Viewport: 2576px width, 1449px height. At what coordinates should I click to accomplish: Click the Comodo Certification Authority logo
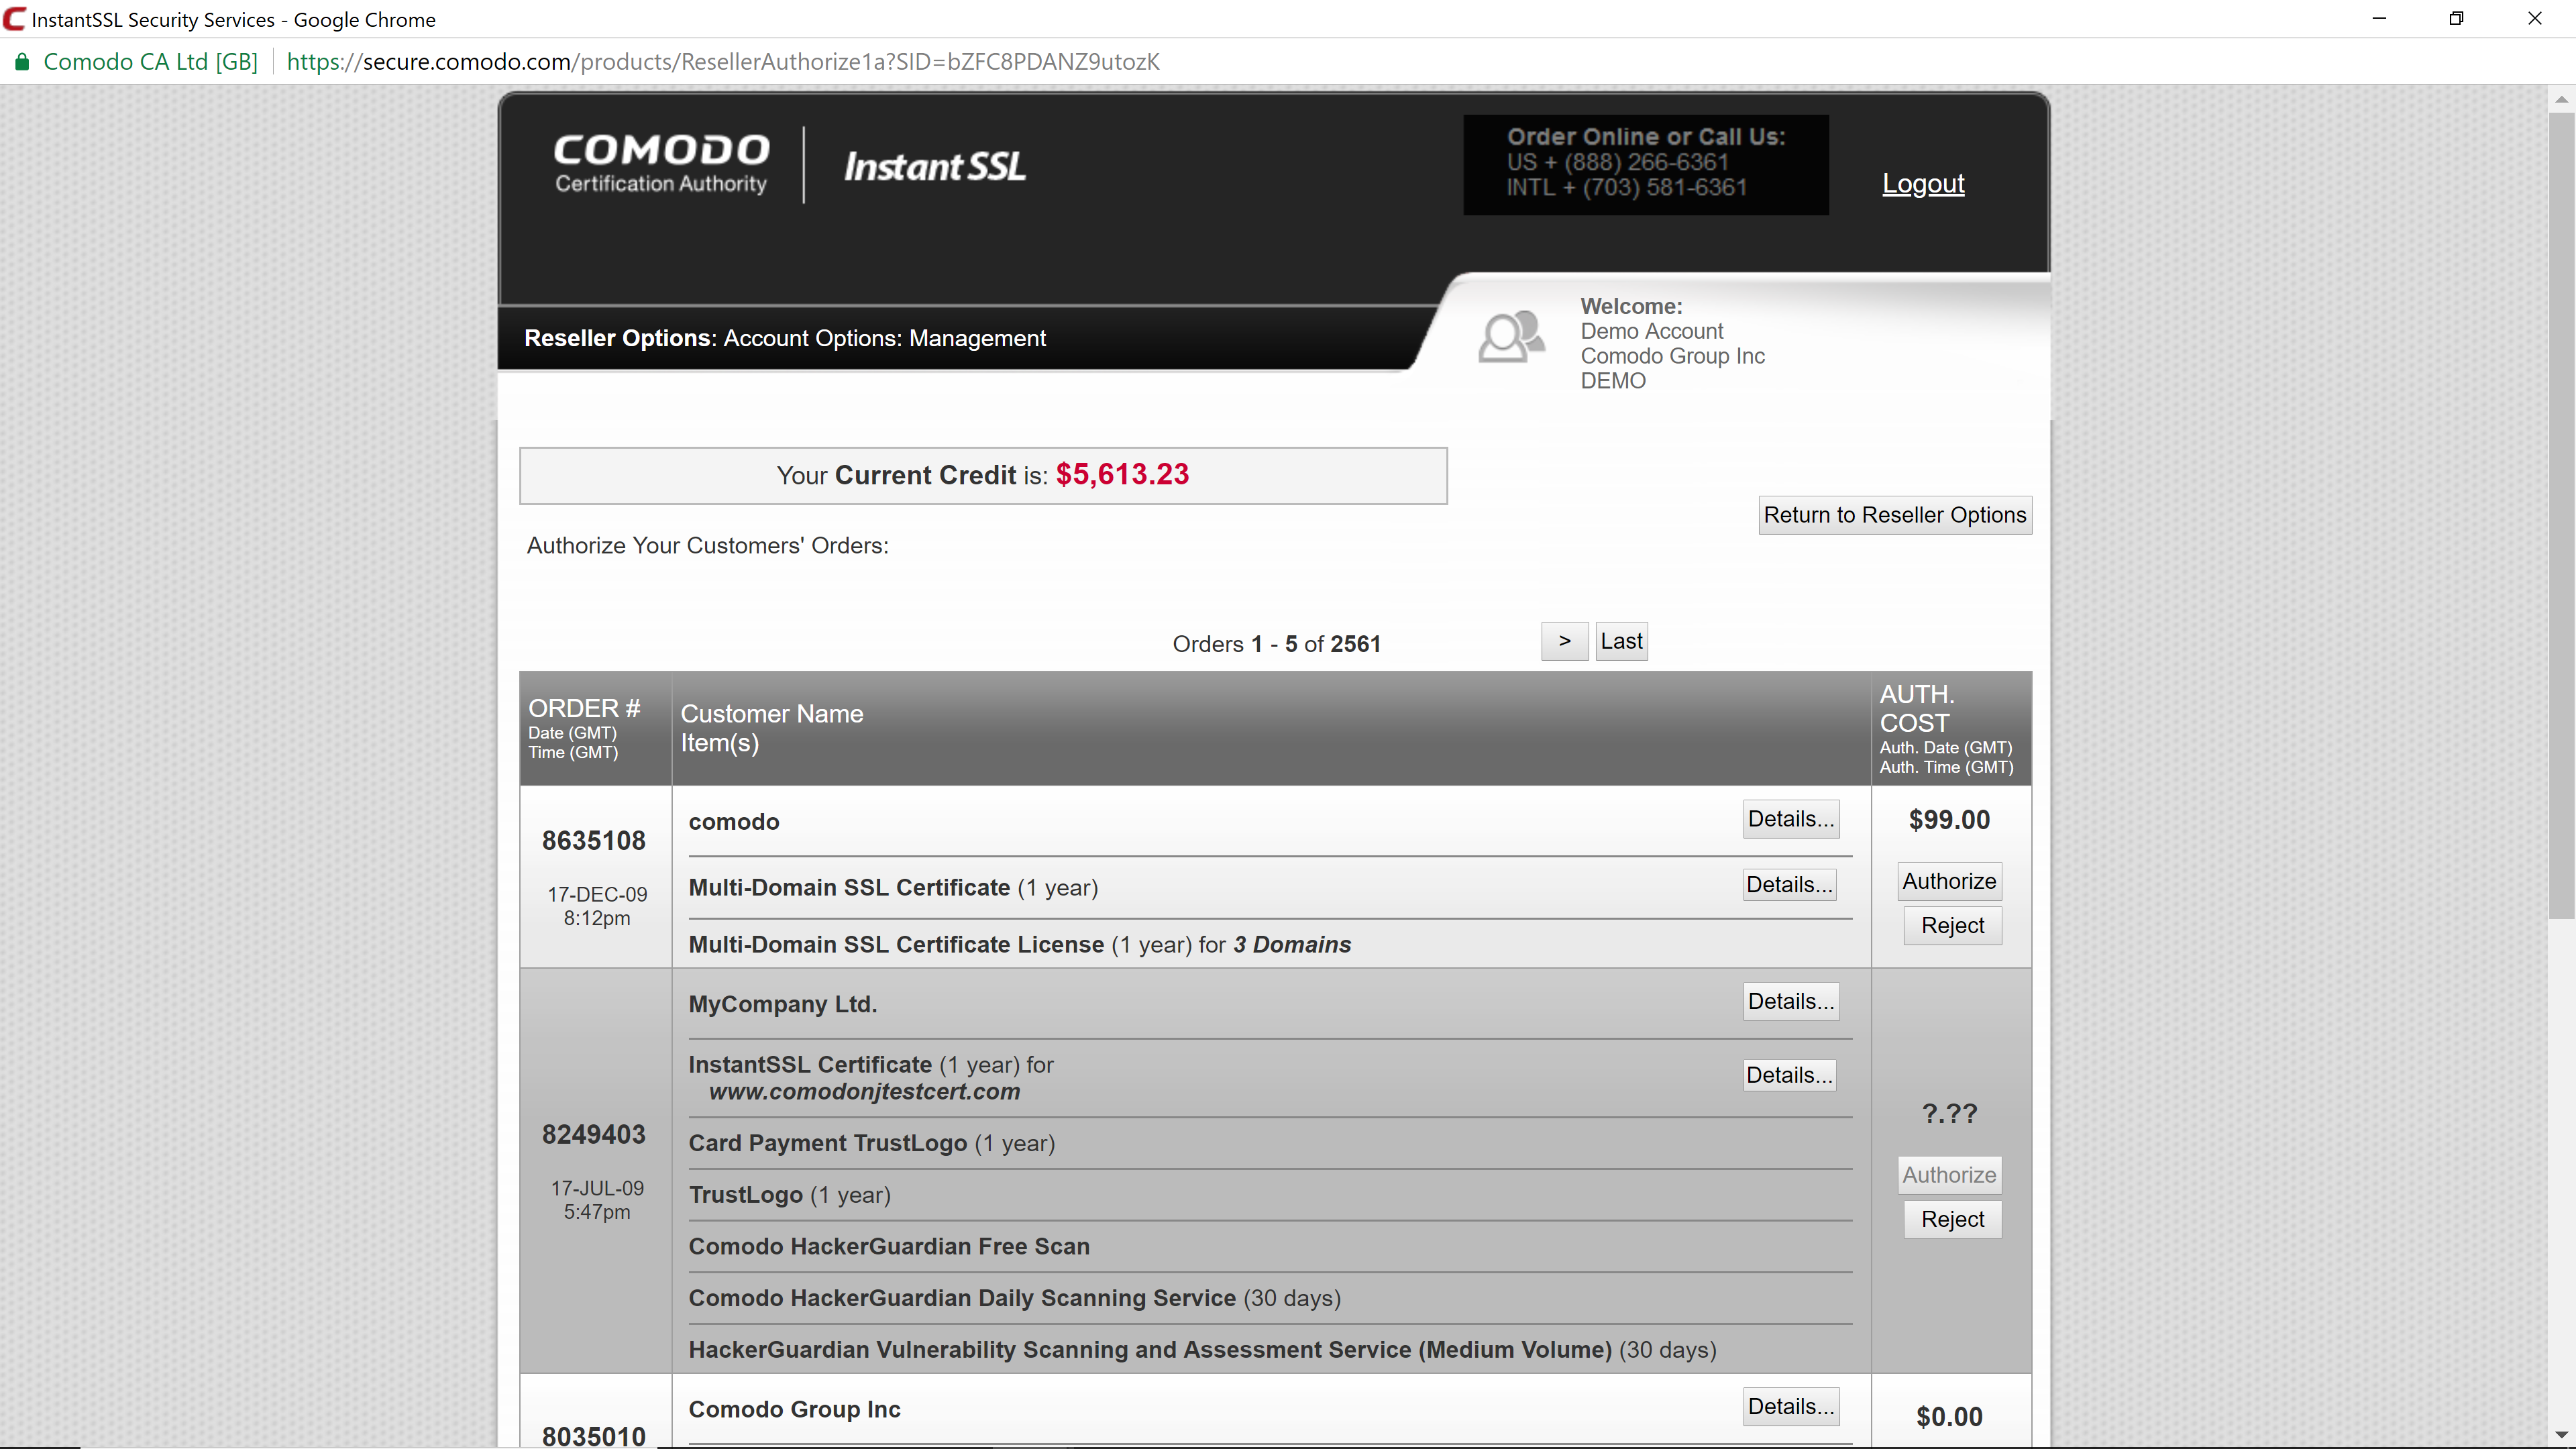pyautogui.click(x=661, y=163)
